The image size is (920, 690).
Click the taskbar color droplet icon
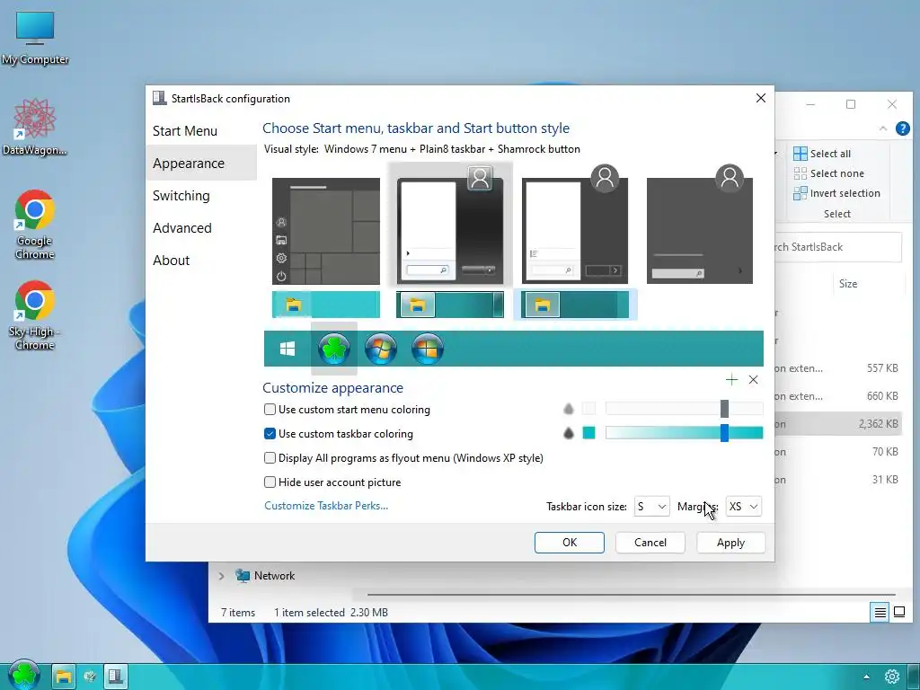(x=568, y=433)
